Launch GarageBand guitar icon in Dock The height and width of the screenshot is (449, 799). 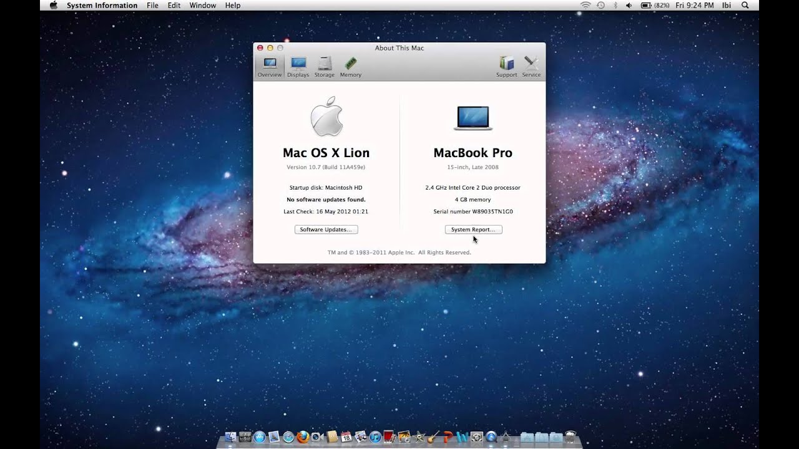pyautogui.click(x=433, y=437)
